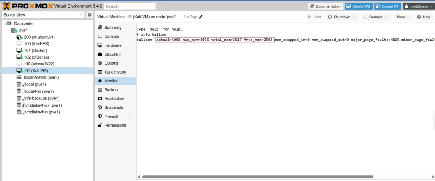Open the Backup tab

[116, 90]
